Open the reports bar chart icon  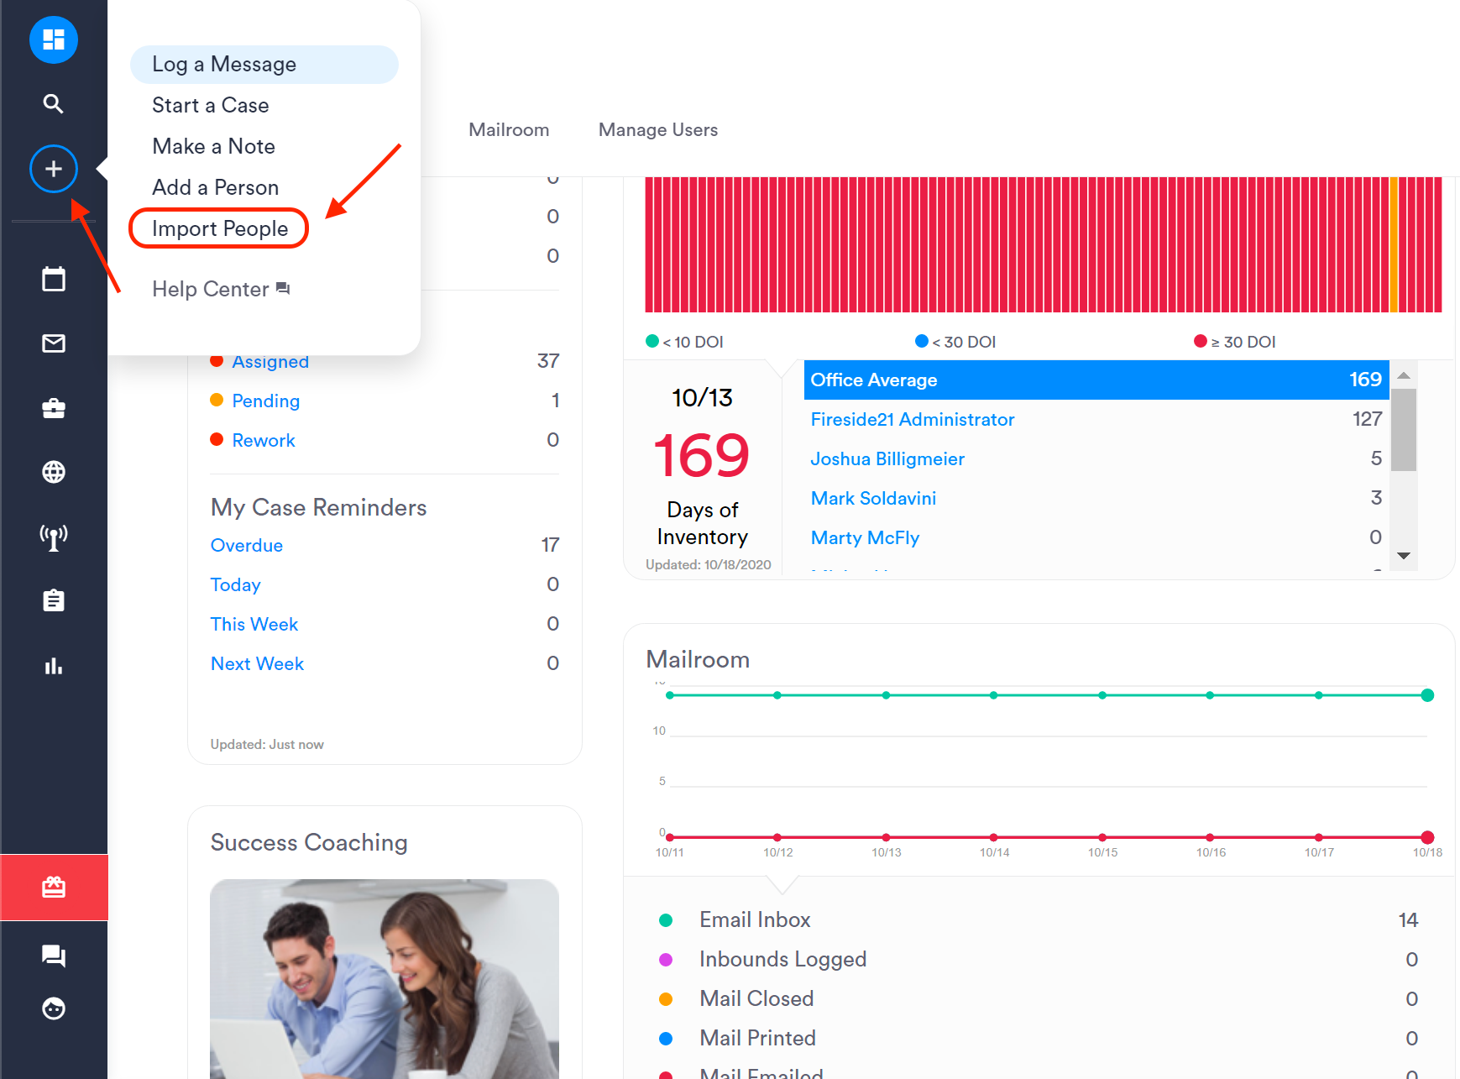click(x=53, y=666)
